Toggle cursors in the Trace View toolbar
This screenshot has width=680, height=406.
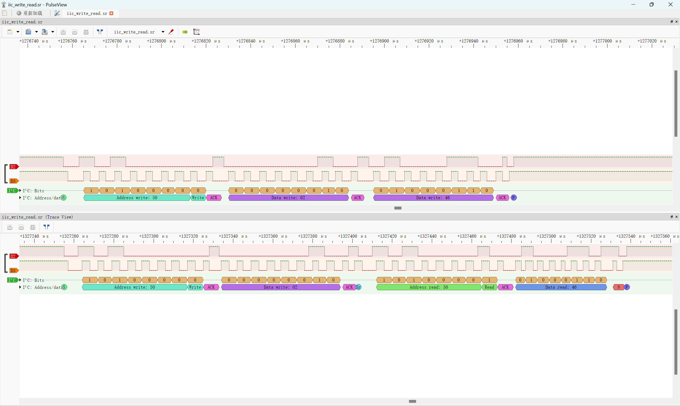tap(47, 227)
